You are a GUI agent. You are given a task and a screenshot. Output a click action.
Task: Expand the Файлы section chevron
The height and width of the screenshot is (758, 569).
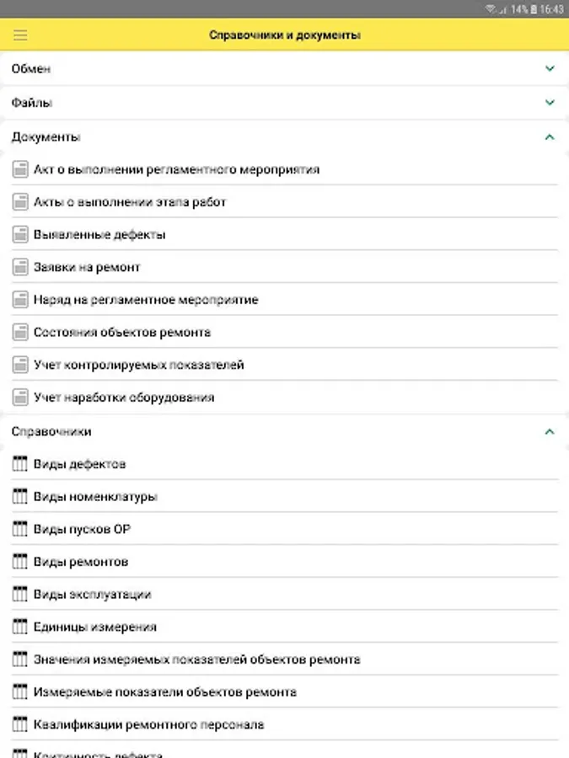pos(550,103)
